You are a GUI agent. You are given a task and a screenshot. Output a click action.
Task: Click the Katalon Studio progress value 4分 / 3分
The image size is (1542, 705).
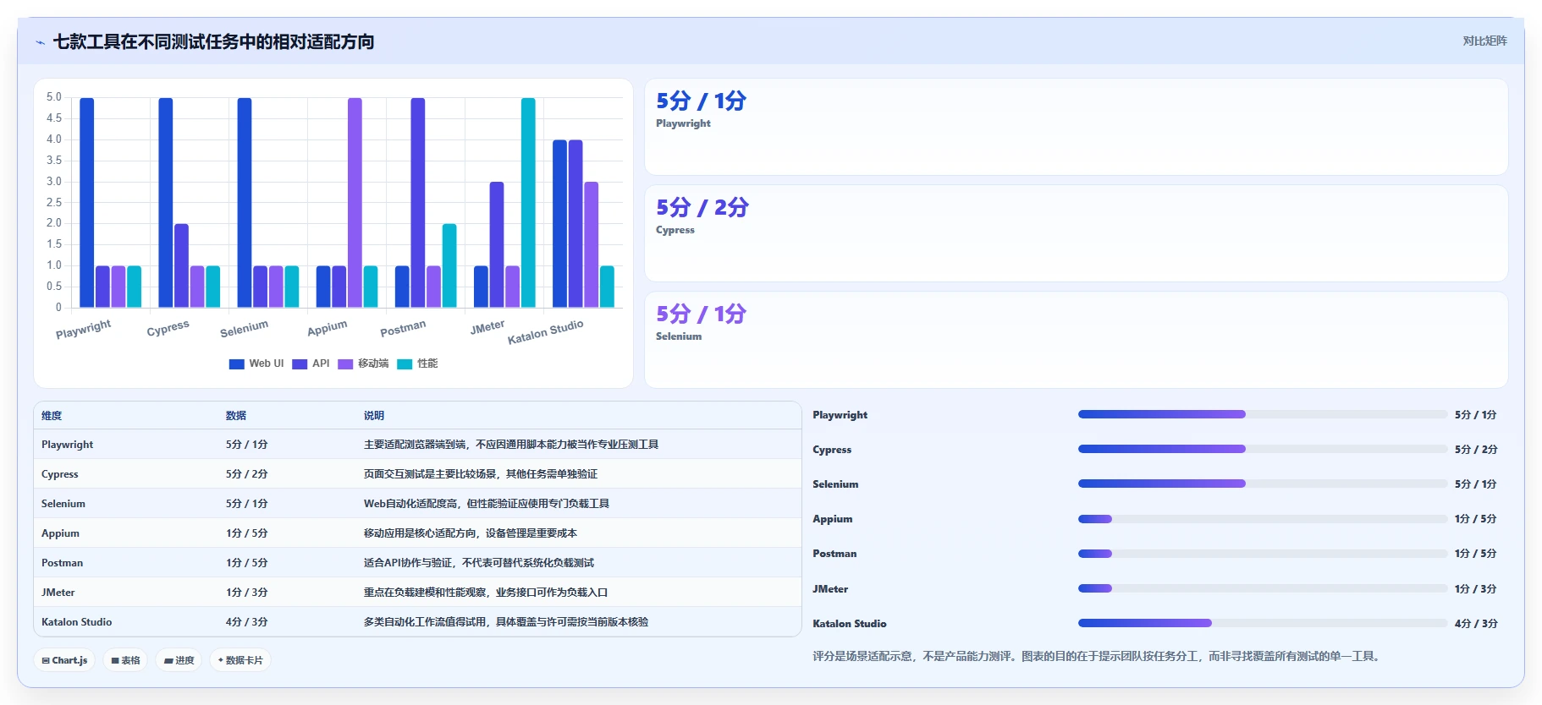click(x=1476, y=623)
